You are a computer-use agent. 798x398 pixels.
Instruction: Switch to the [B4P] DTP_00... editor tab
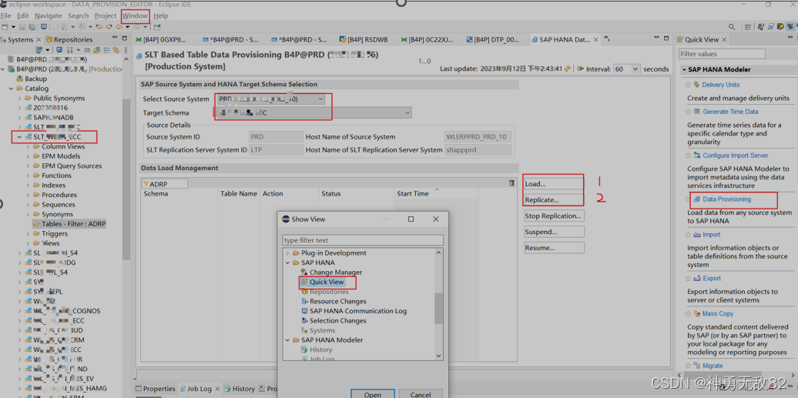tap(493, 40)
